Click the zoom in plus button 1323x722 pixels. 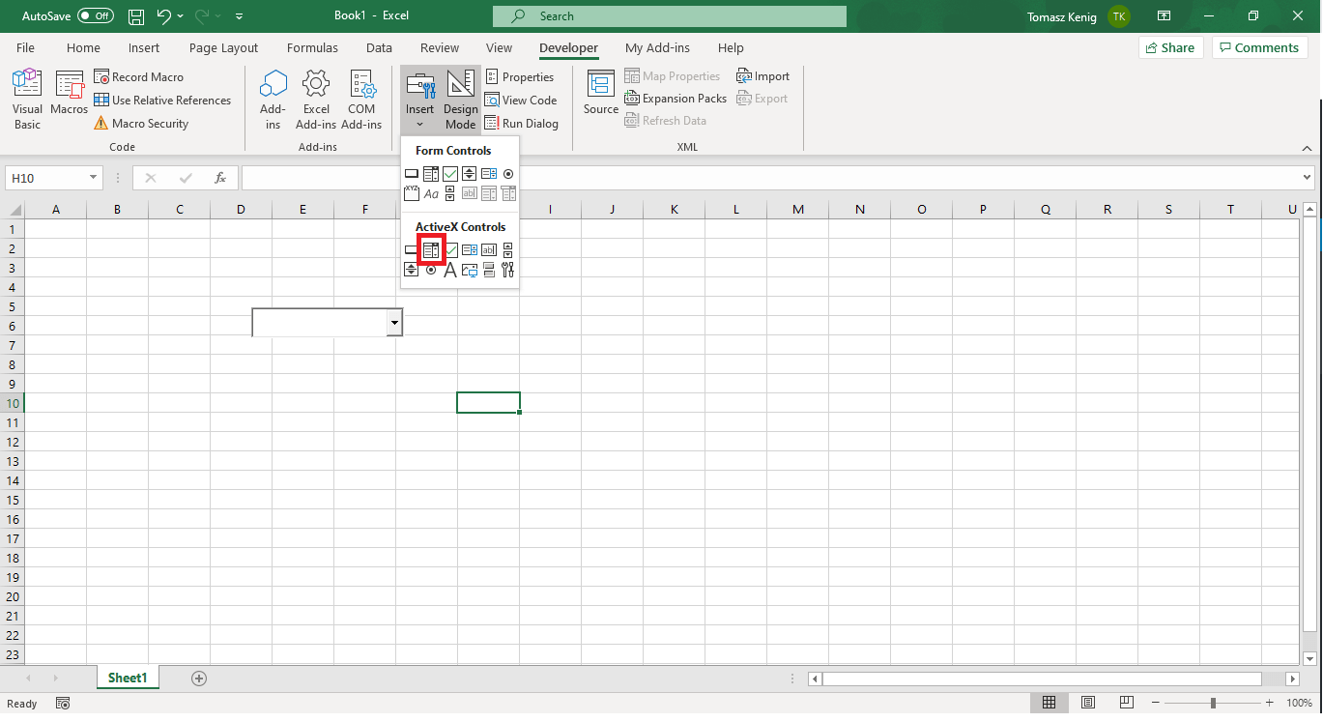pyautogui.click(x=1272, y=704)
